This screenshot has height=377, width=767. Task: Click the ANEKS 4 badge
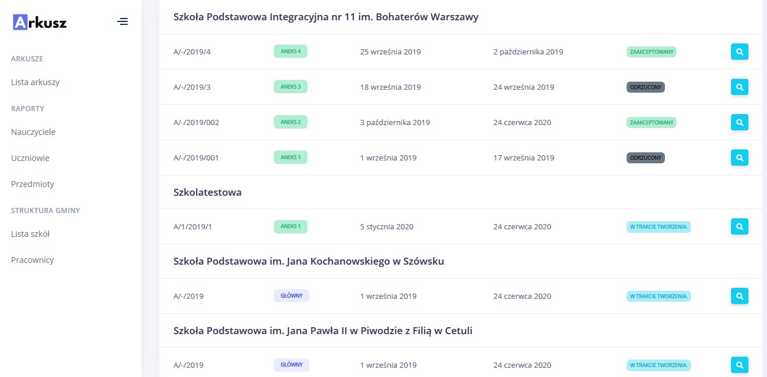coord(290,52)
